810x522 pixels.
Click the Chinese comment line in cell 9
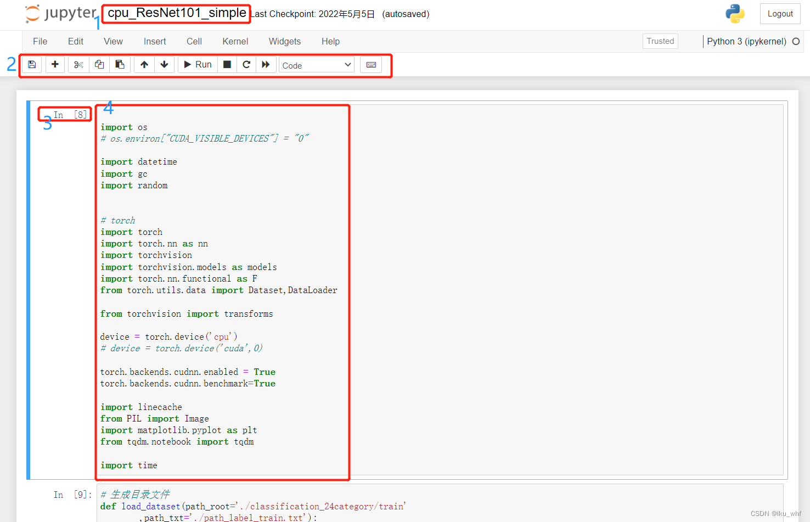135,495
